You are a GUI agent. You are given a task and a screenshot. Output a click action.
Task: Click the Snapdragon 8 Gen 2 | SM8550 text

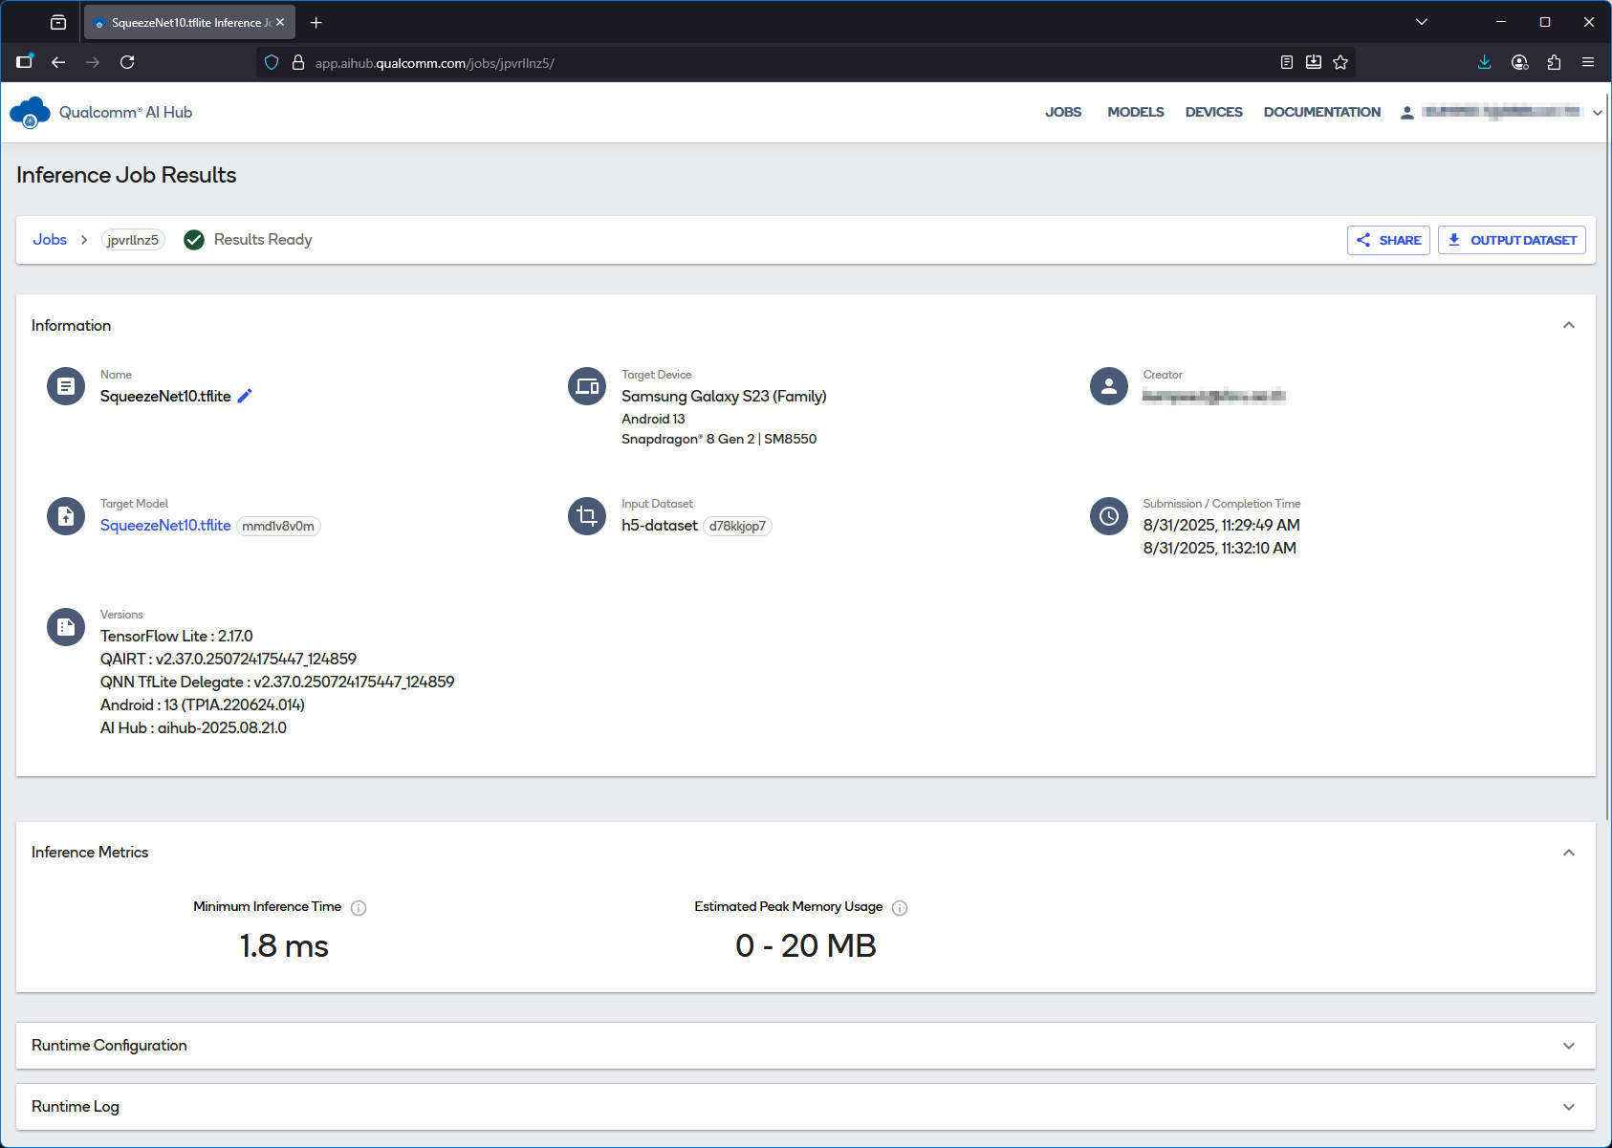[x=719, y=439]
